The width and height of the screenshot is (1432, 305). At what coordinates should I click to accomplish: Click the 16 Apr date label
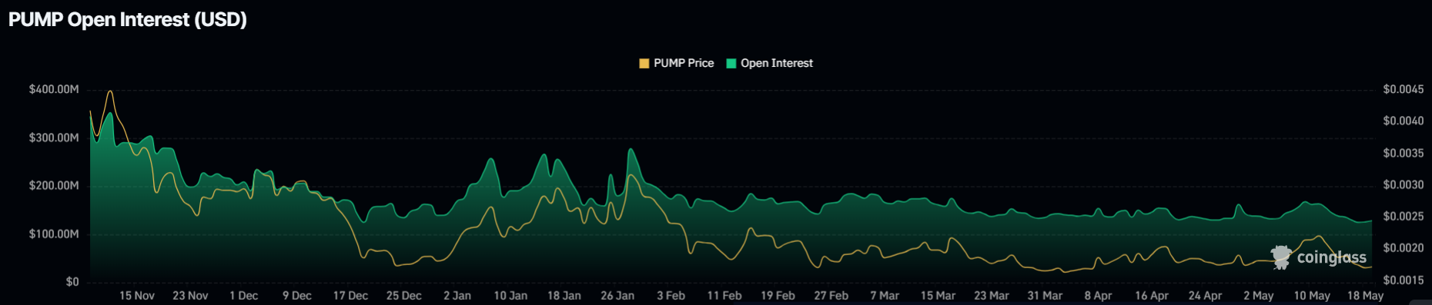click(1152, 296)
